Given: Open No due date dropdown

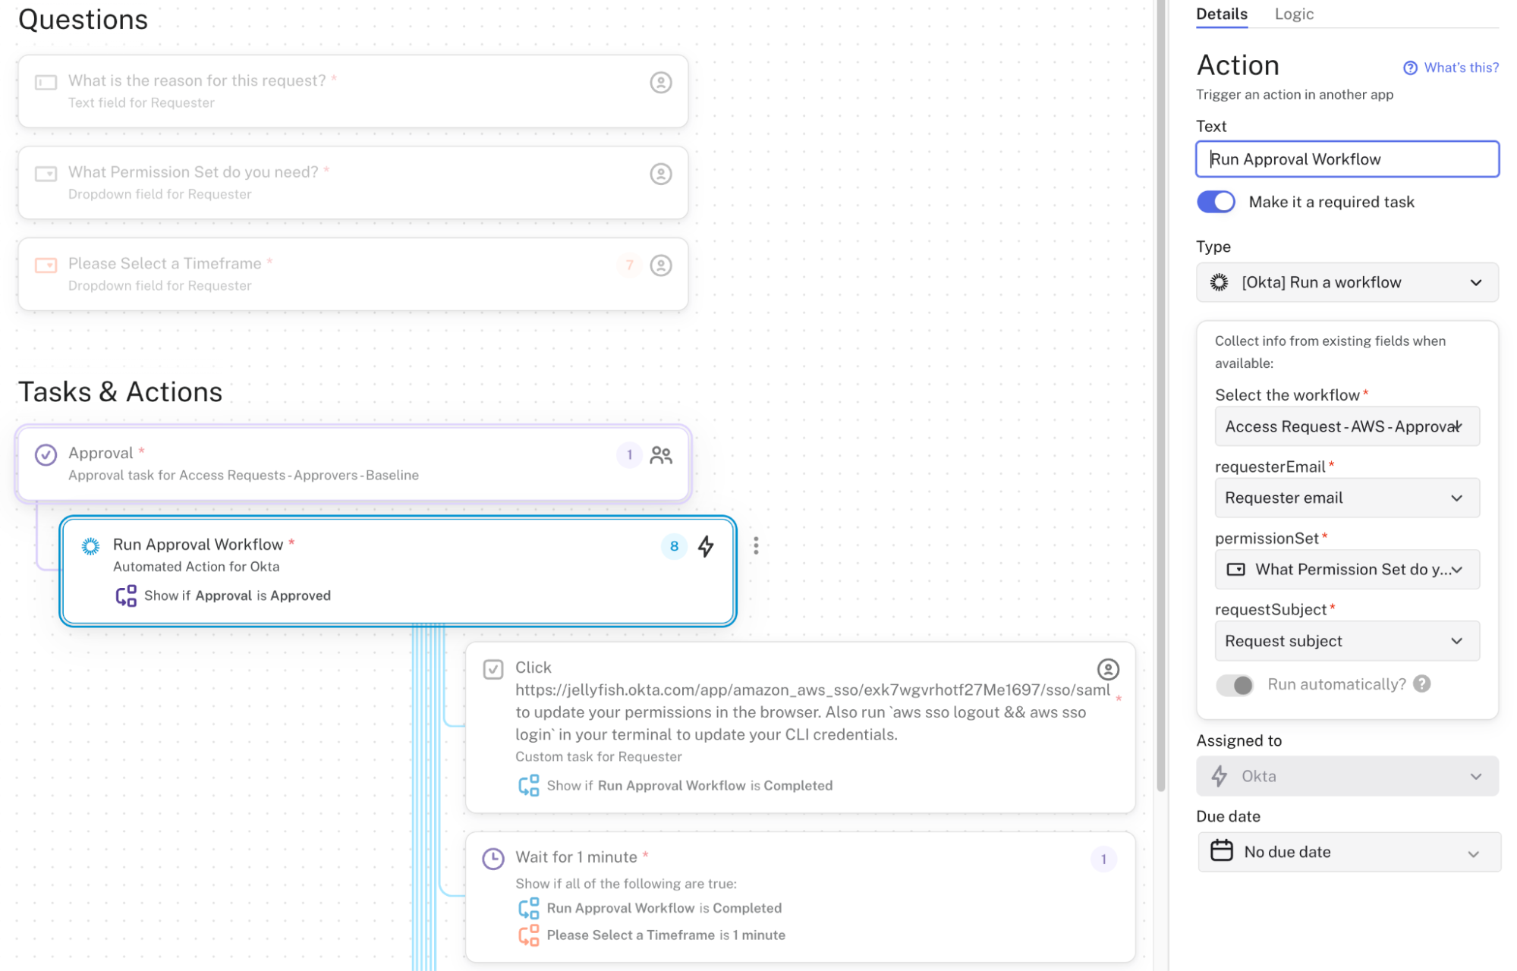Looking at the screenshot, I should pos(1349,852).
